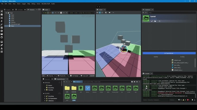Open the My Editor Stuff menu
Screen dimensions: 197x110
tap(46, 4)
